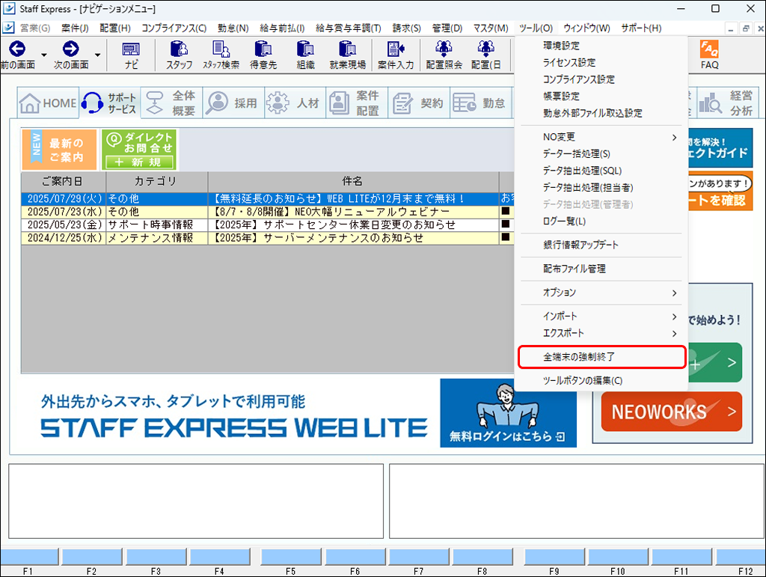Screen dimensions: 766x577
Task: Open the 案件配置 navigation tab
Action: (357, 103)
